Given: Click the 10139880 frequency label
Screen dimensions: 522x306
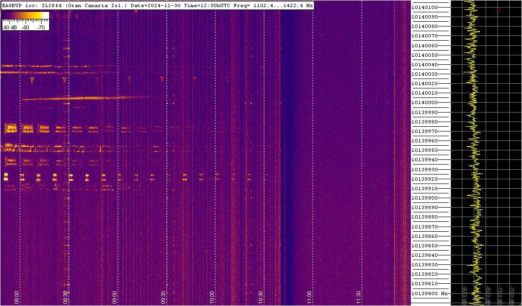Looking at the screenshot, I should 425,217.
